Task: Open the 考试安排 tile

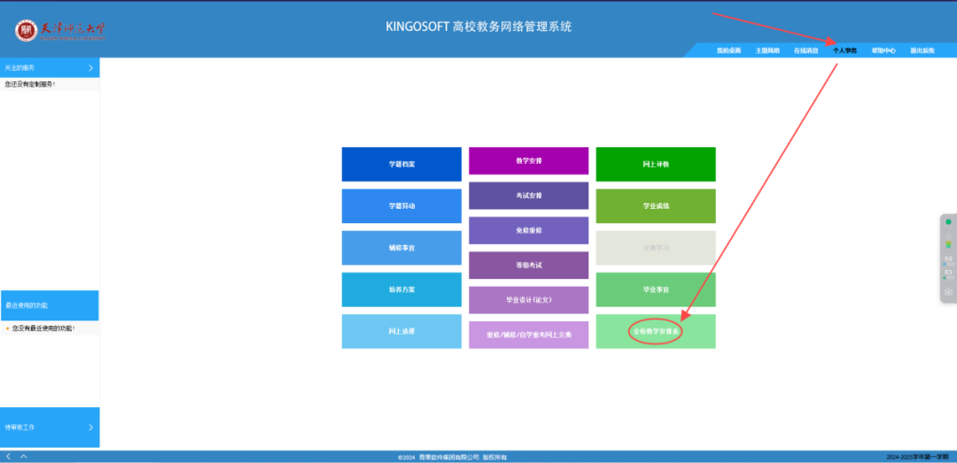Action: click(x=528, y=196)
